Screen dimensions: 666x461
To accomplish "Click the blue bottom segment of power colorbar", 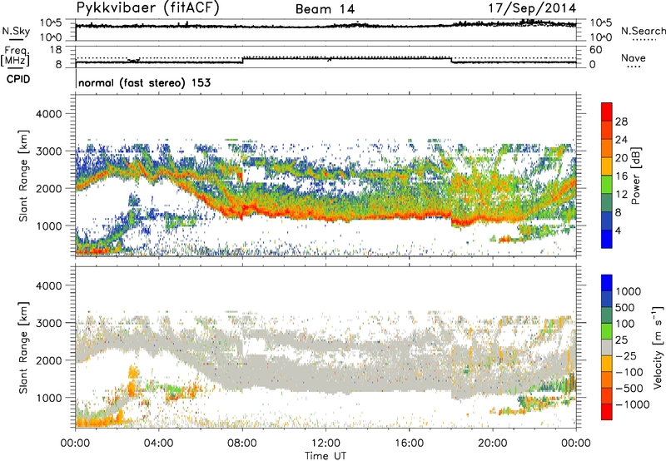I will pyautogui.click(x=607, y=239).
